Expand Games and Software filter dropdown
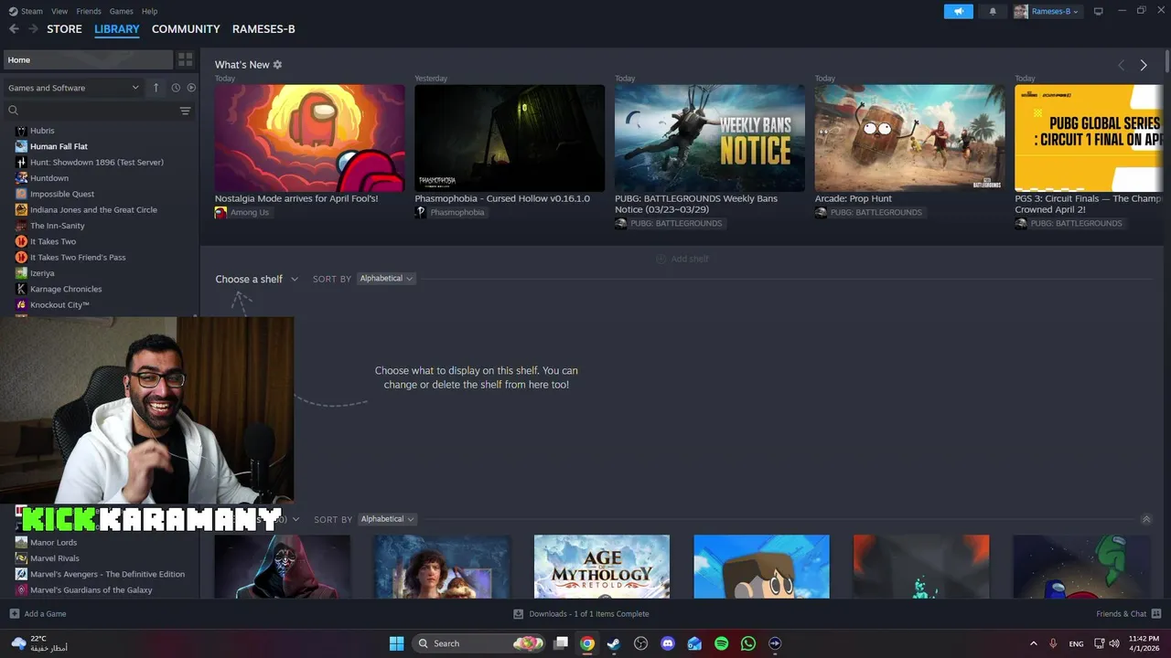The width and height of the screenshot is (1171, 658). 73,88
